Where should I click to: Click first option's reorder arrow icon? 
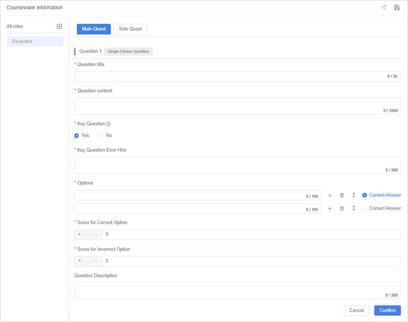pos(354,195)
